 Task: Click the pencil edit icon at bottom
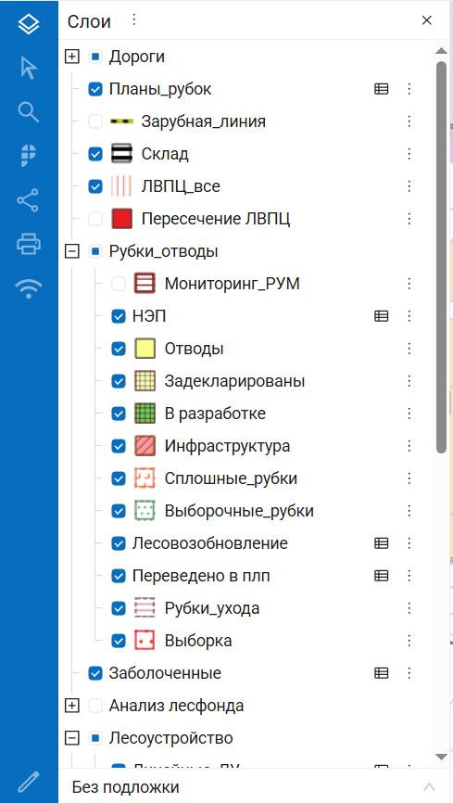point(29,782)
